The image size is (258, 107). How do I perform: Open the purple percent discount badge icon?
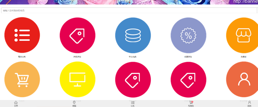coord(188,35)
